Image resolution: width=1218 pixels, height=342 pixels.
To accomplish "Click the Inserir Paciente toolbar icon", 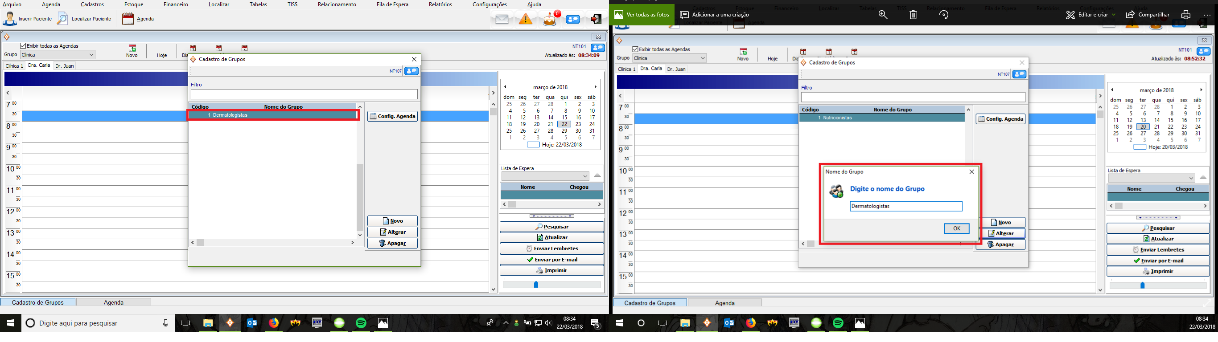I will 9,19.
